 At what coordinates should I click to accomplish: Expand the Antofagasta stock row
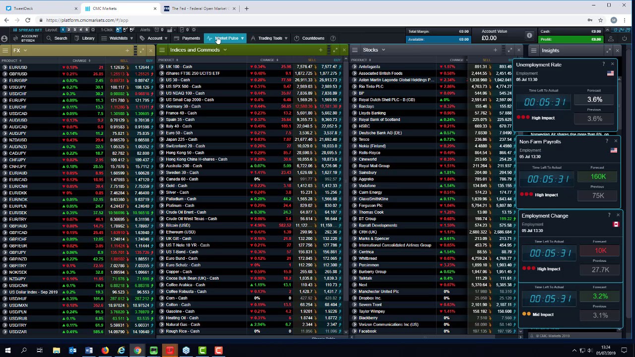click(354, 66)
